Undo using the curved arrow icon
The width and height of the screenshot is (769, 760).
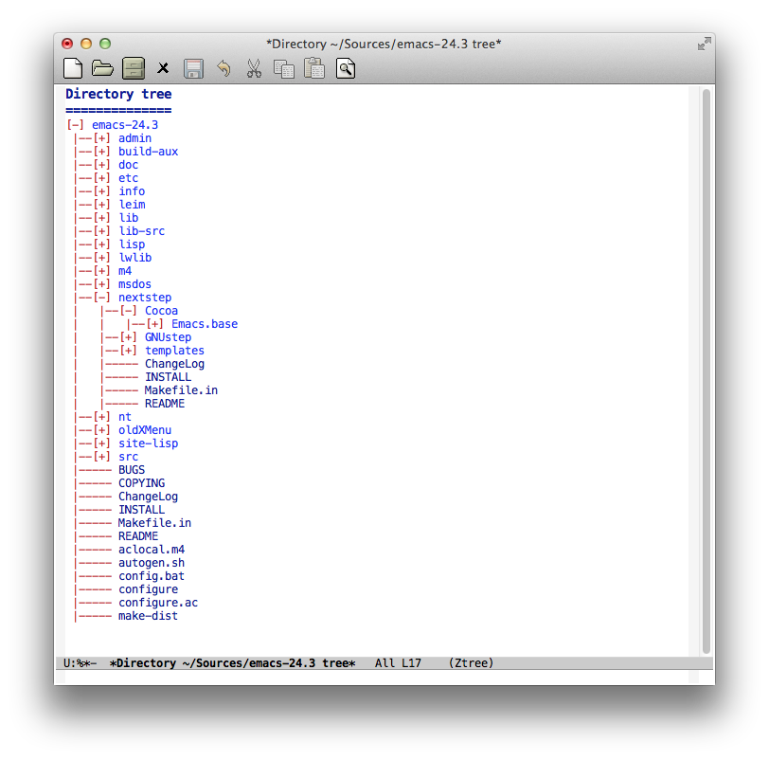coord(224,68)
